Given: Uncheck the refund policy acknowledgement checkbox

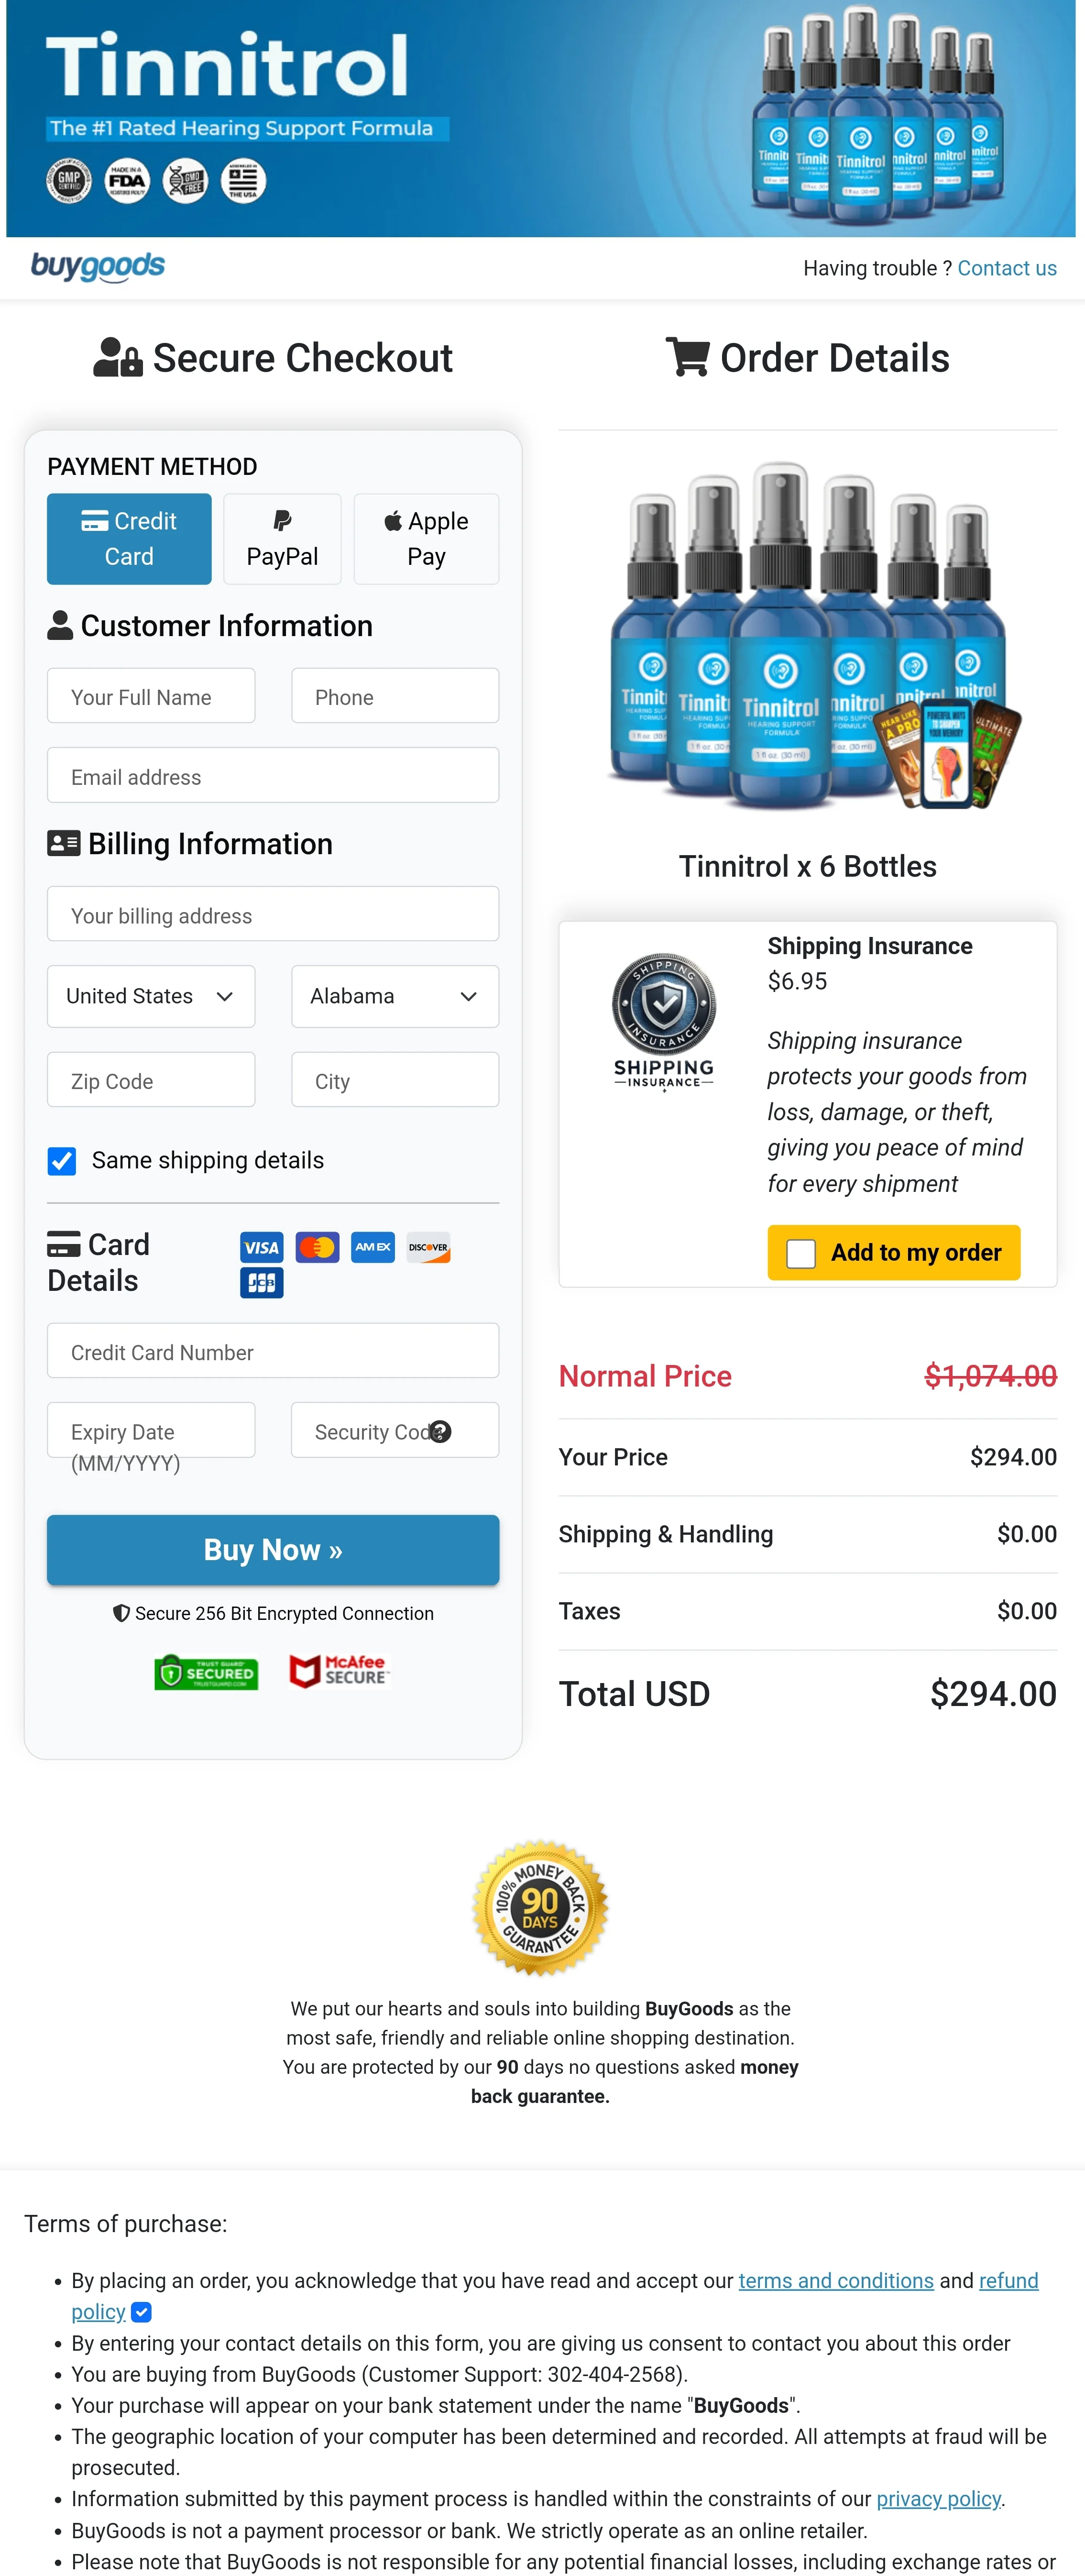Looking at the screenshot, I should 140,2312.
